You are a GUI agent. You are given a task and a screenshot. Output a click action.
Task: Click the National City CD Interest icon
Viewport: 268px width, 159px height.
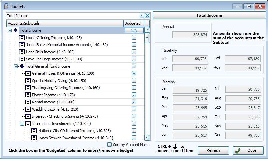[34, 131]
